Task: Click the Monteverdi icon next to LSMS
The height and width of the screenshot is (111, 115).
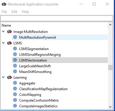Action: click(9, 43)
